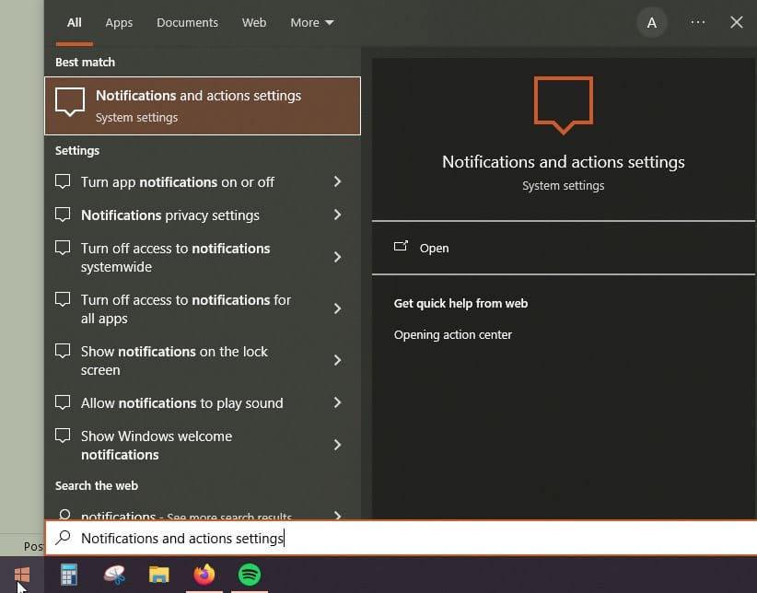
Task: Expand notifications for all apps arrow
Action: (x=337, y=308)
